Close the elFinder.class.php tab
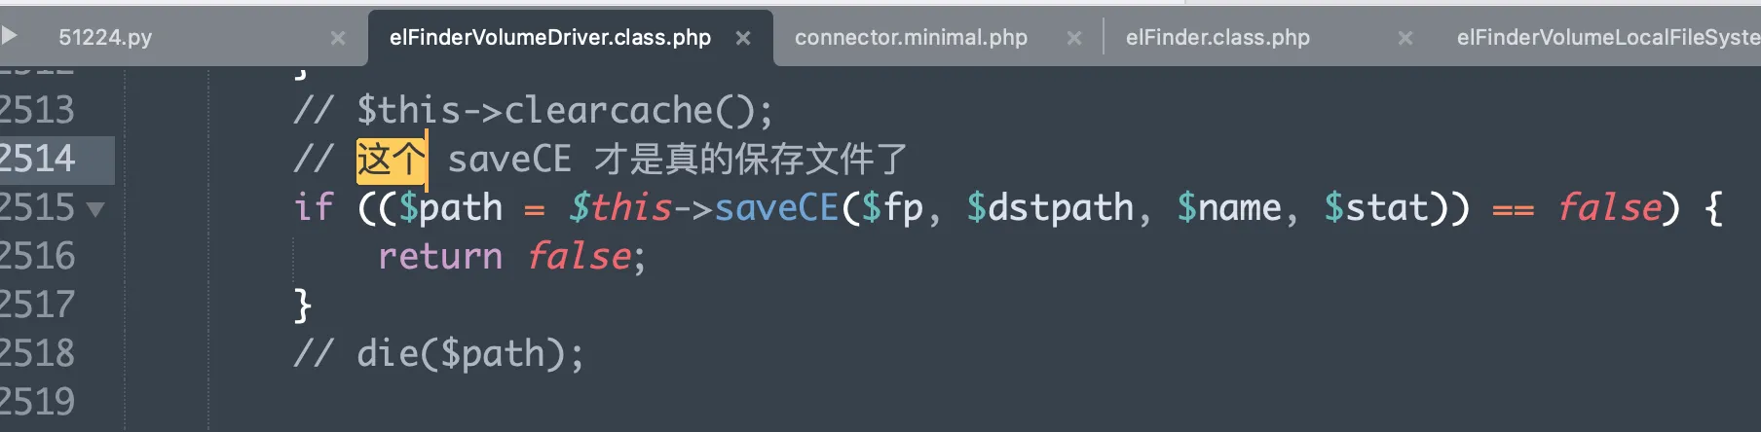The height and width of the screenshot is (432, 1761). (x=1405, y=38)
